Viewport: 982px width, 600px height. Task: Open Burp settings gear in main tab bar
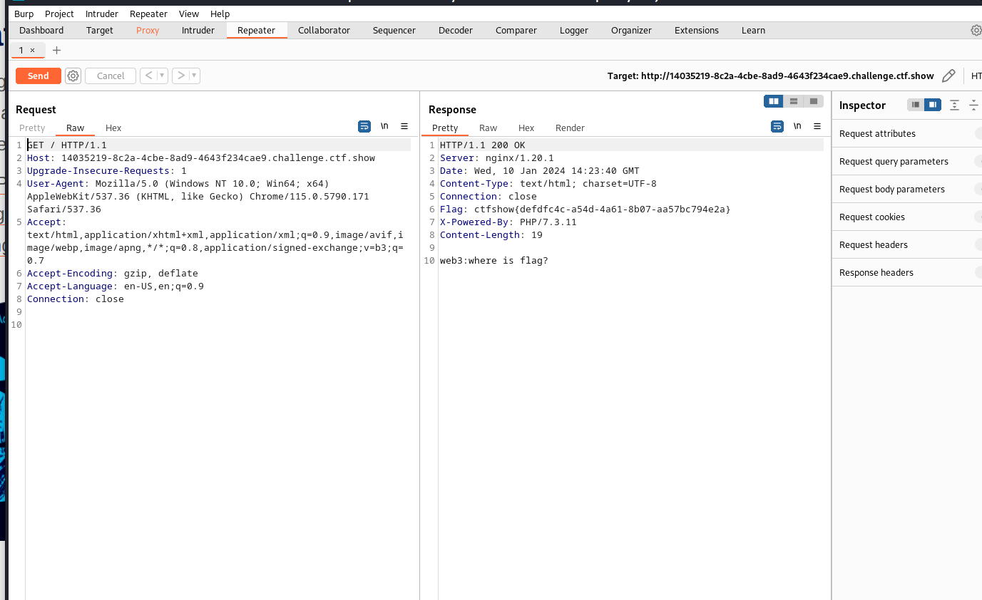[x=976, y=30]
